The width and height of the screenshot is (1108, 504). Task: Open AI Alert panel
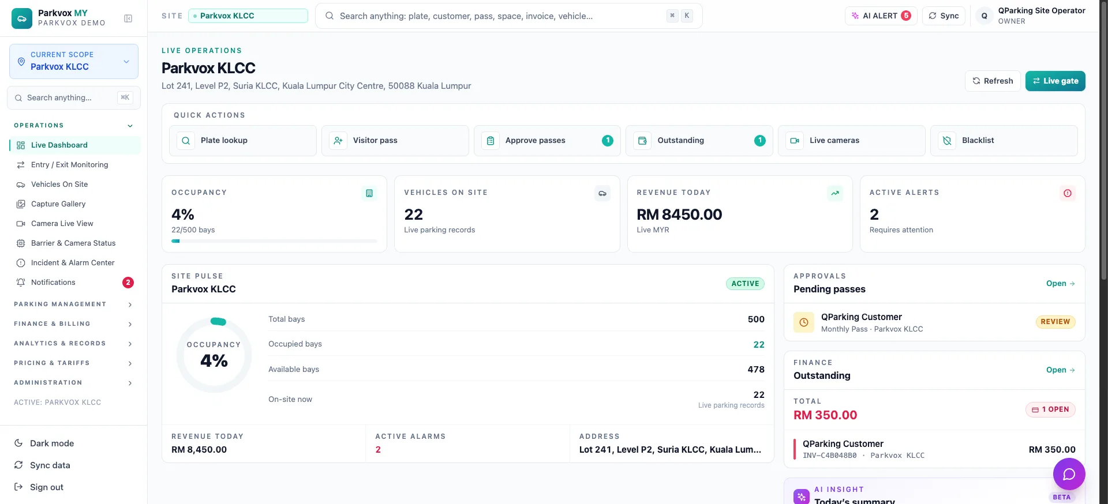click(x=881, y=16)
